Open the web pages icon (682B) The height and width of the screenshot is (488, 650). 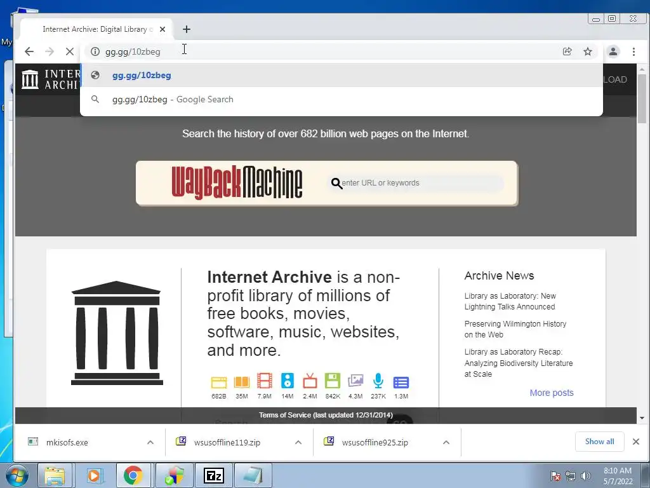(219, 382)
